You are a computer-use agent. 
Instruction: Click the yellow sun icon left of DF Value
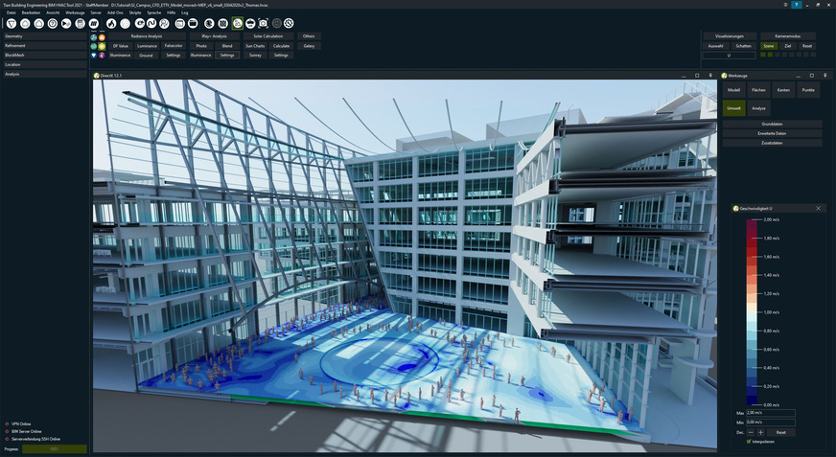103,45
